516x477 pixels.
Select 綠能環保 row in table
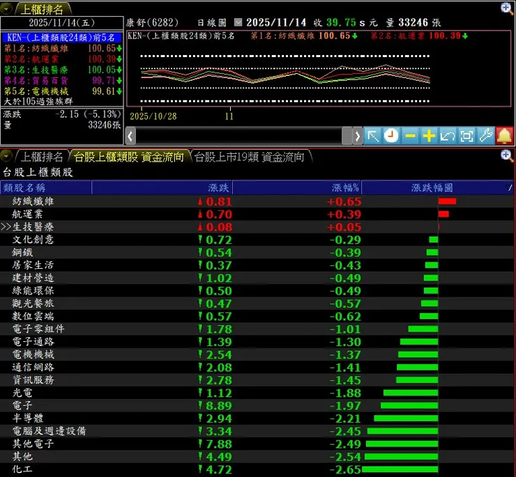pos(257,290)
